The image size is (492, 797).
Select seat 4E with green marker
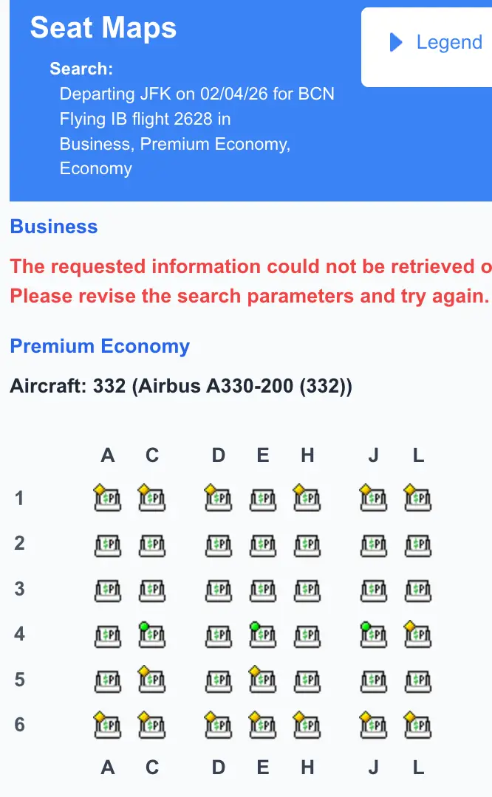[x=262, y=635]
